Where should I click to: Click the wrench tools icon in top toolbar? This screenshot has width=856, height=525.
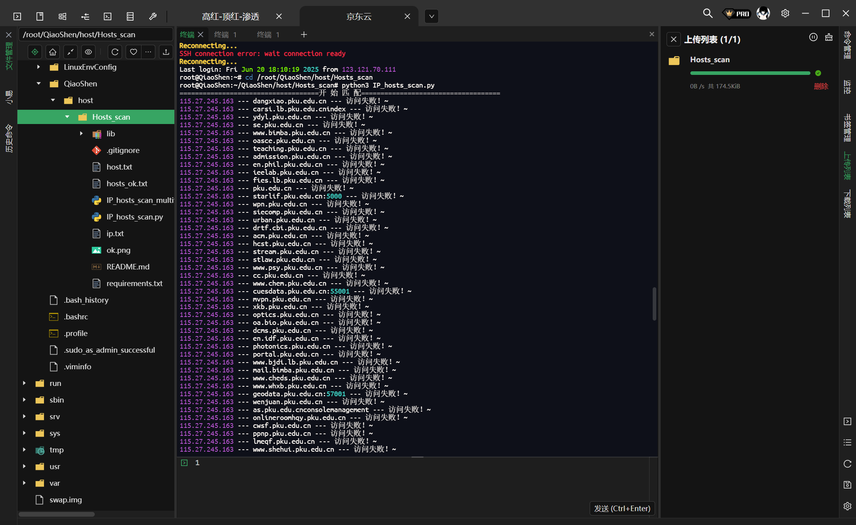153,16
